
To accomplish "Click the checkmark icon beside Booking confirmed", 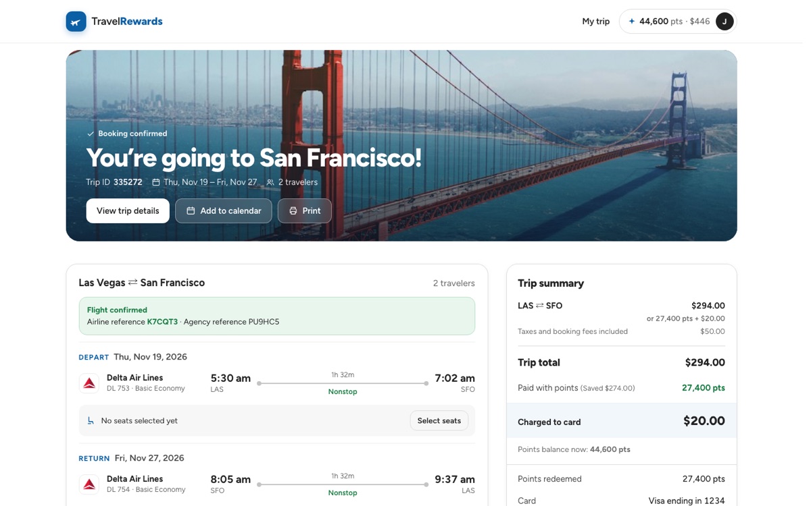I will [x=91, y=134].
